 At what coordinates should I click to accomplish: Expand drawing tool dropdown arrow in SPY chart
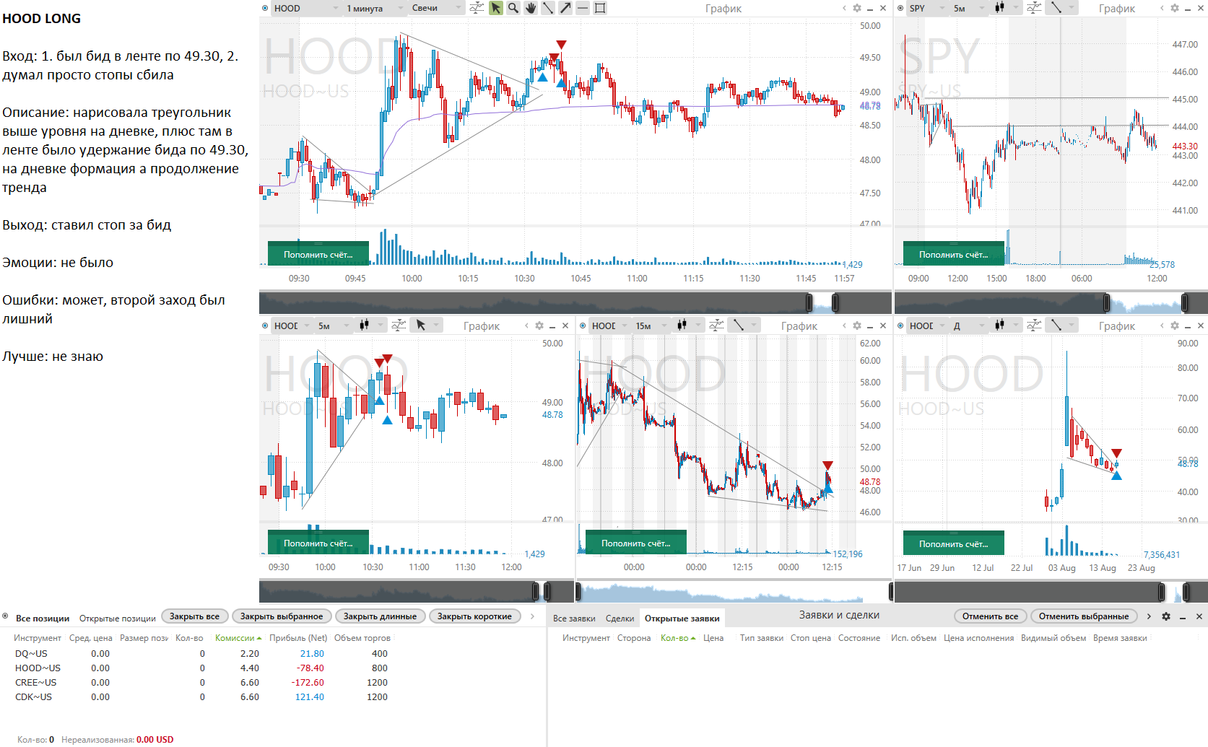pos(1072,8)
